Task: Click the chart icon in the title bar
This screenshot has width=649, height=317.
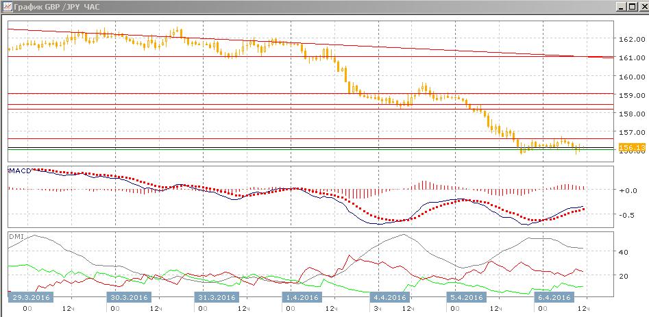Action: (7, 7)
